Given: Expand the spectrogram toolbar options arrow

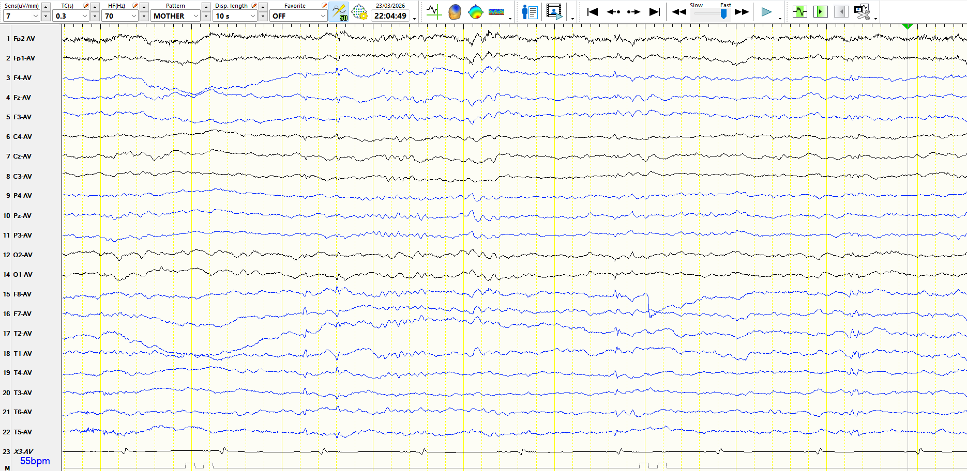Looking at the screenshot, I should pos(510,18).
